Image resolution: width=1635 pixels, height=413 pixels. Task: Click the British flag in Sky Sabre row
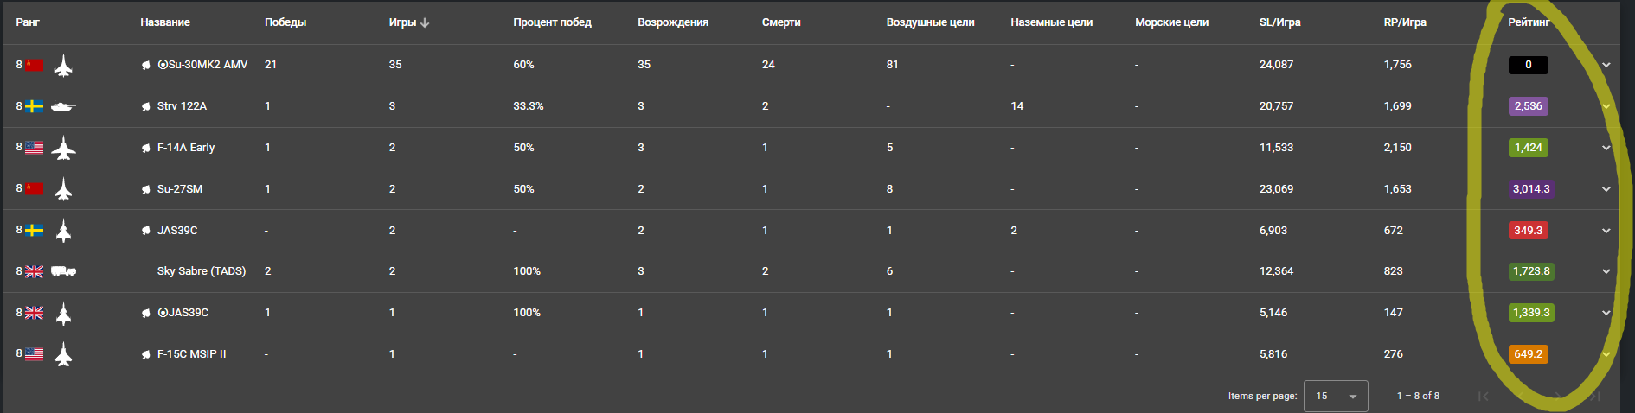[x=35, y=271]
